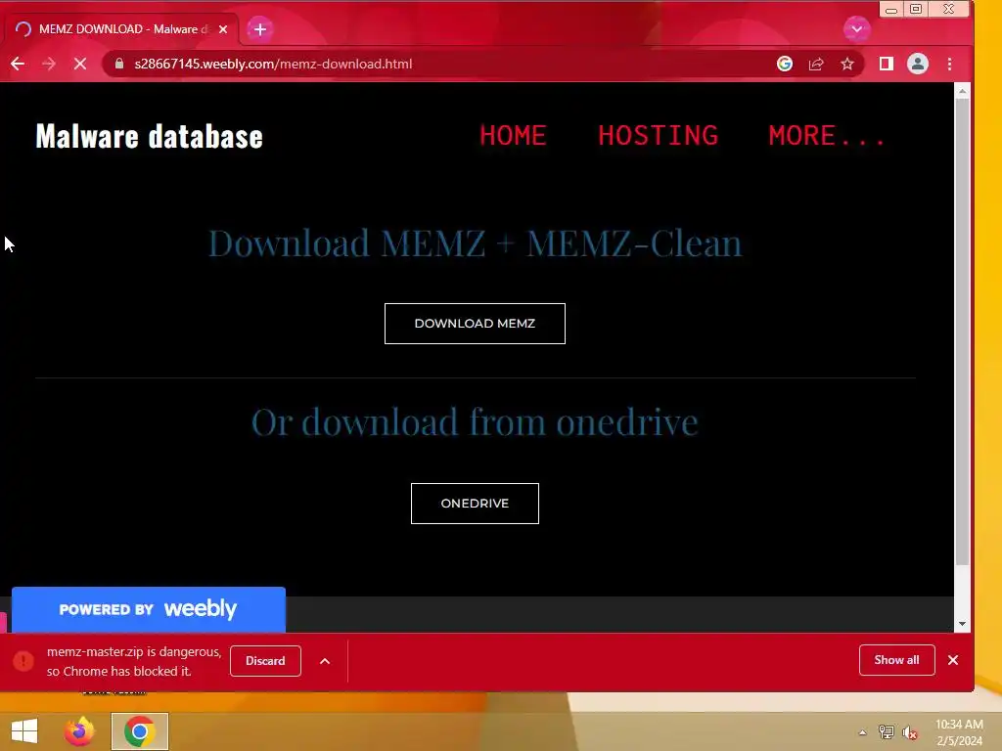This screenshot has width=1002, height=751.
Task: Expand the MORE... navigation menu
Action: coord(827,135)
